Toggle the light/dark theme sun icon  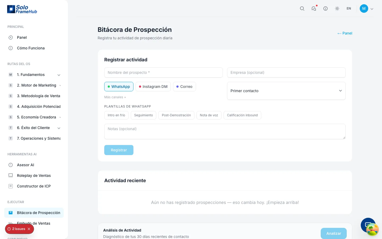click(x=337, y=8)
